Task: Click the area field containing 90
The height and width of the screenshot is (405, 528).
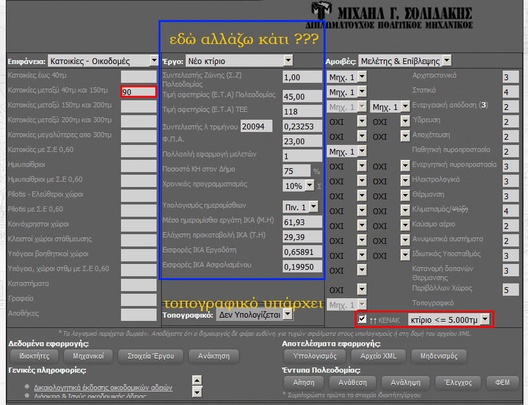Action: [138, 92]
